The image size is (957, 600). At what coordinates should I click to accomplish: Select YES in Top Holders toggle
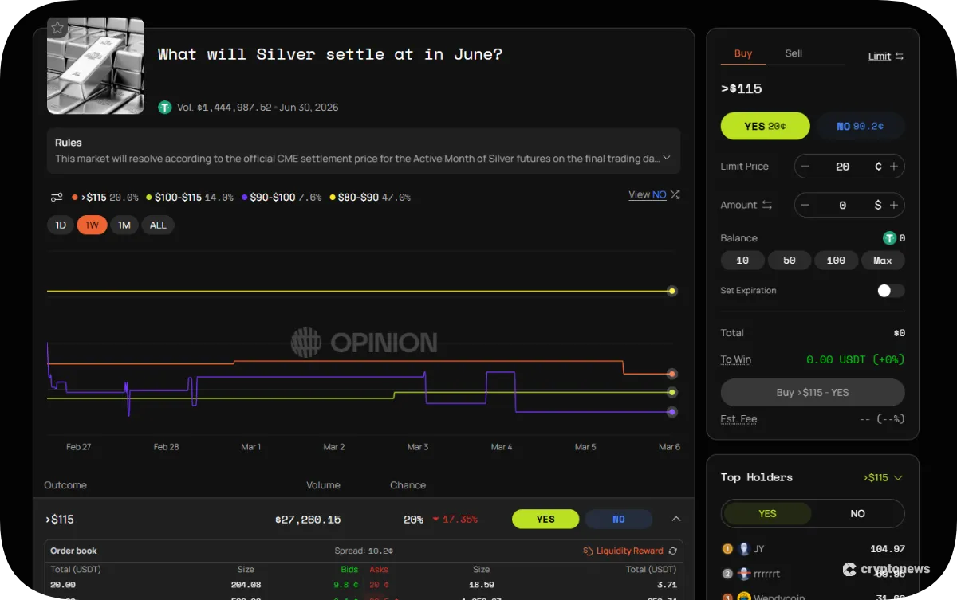click(x=767, y=514)
